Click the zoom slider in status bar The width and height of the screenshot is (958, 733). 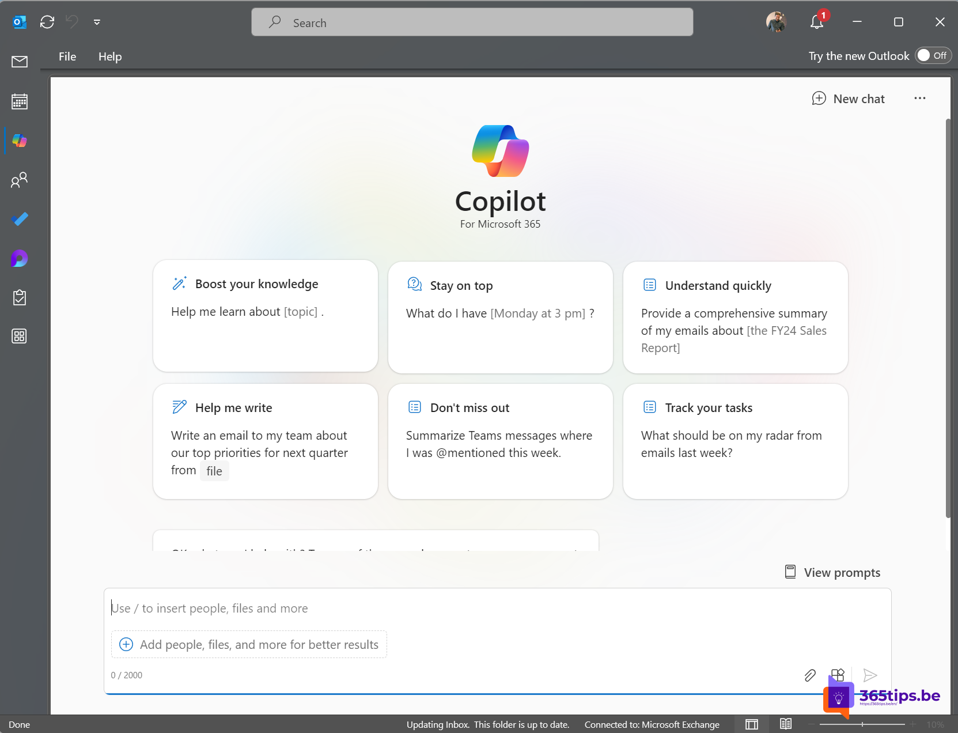862,724
